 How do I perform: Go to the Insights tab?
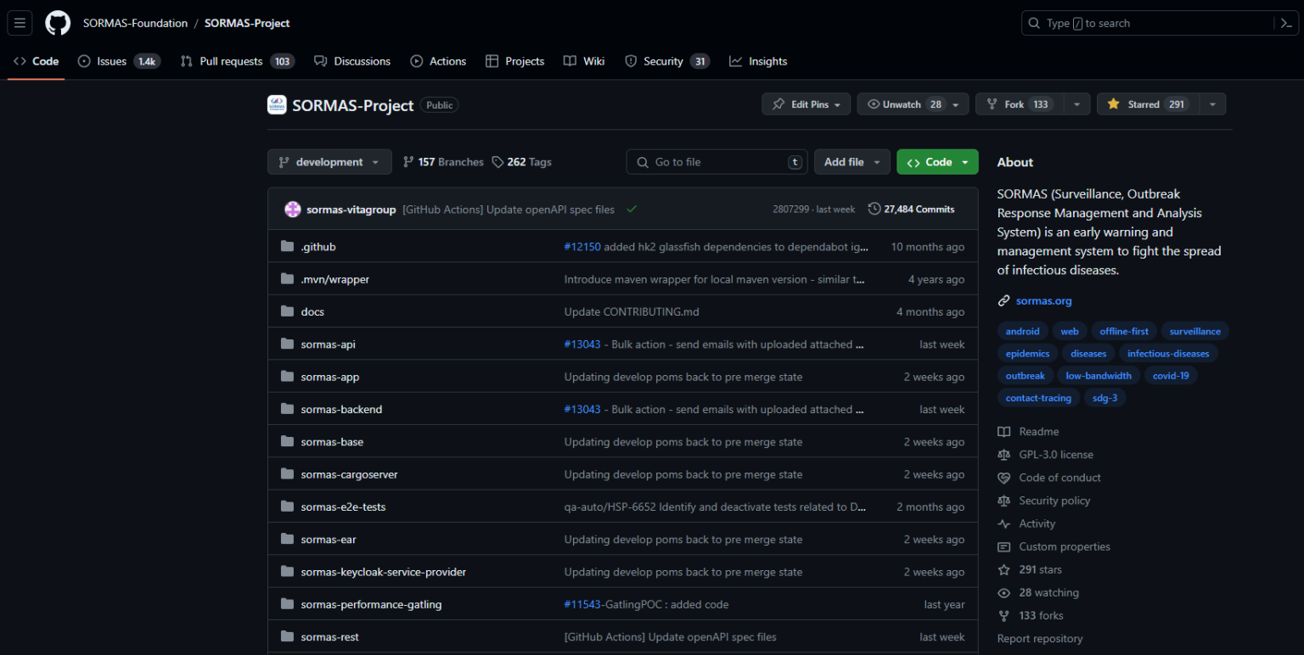click(x=758, y=61)
